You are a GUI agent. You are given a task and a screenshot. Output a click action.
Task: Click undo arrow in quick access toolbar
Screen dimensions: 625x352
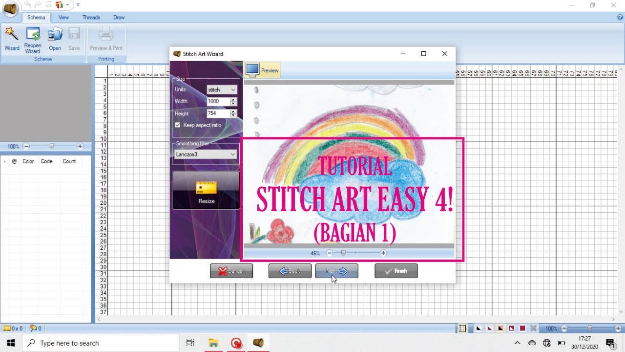28,5
